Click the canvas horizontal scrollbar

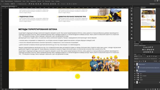click(x=74, y=89)
